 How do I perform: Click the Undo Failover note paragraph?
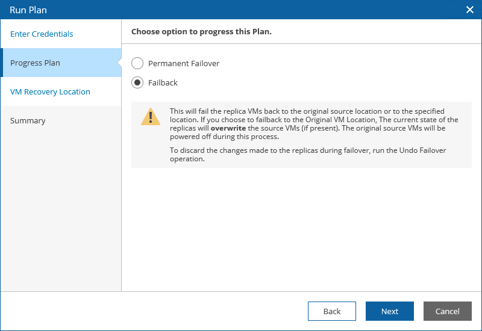coord(307,155)
